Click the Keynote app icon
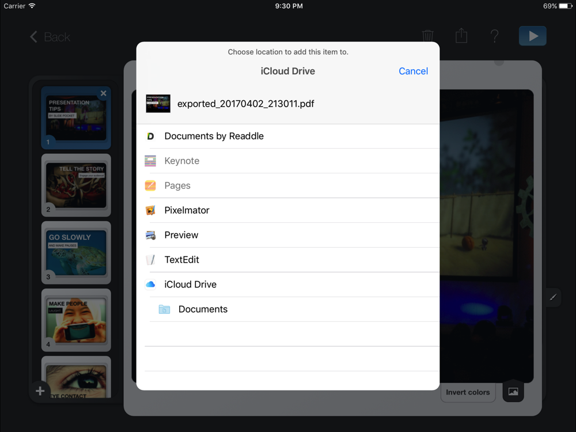The width and height of the screenshot is (576, 432). coord(150,161)
